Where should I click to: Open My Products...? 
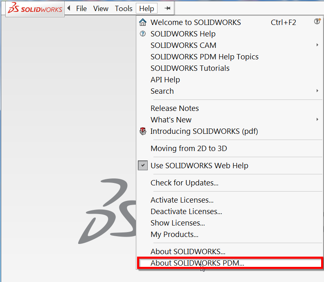click(x=174, y=235)
